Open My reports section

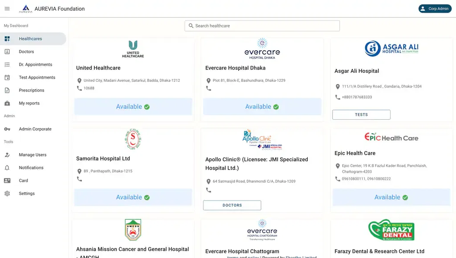pyautogui.click(x=33, y=103)
